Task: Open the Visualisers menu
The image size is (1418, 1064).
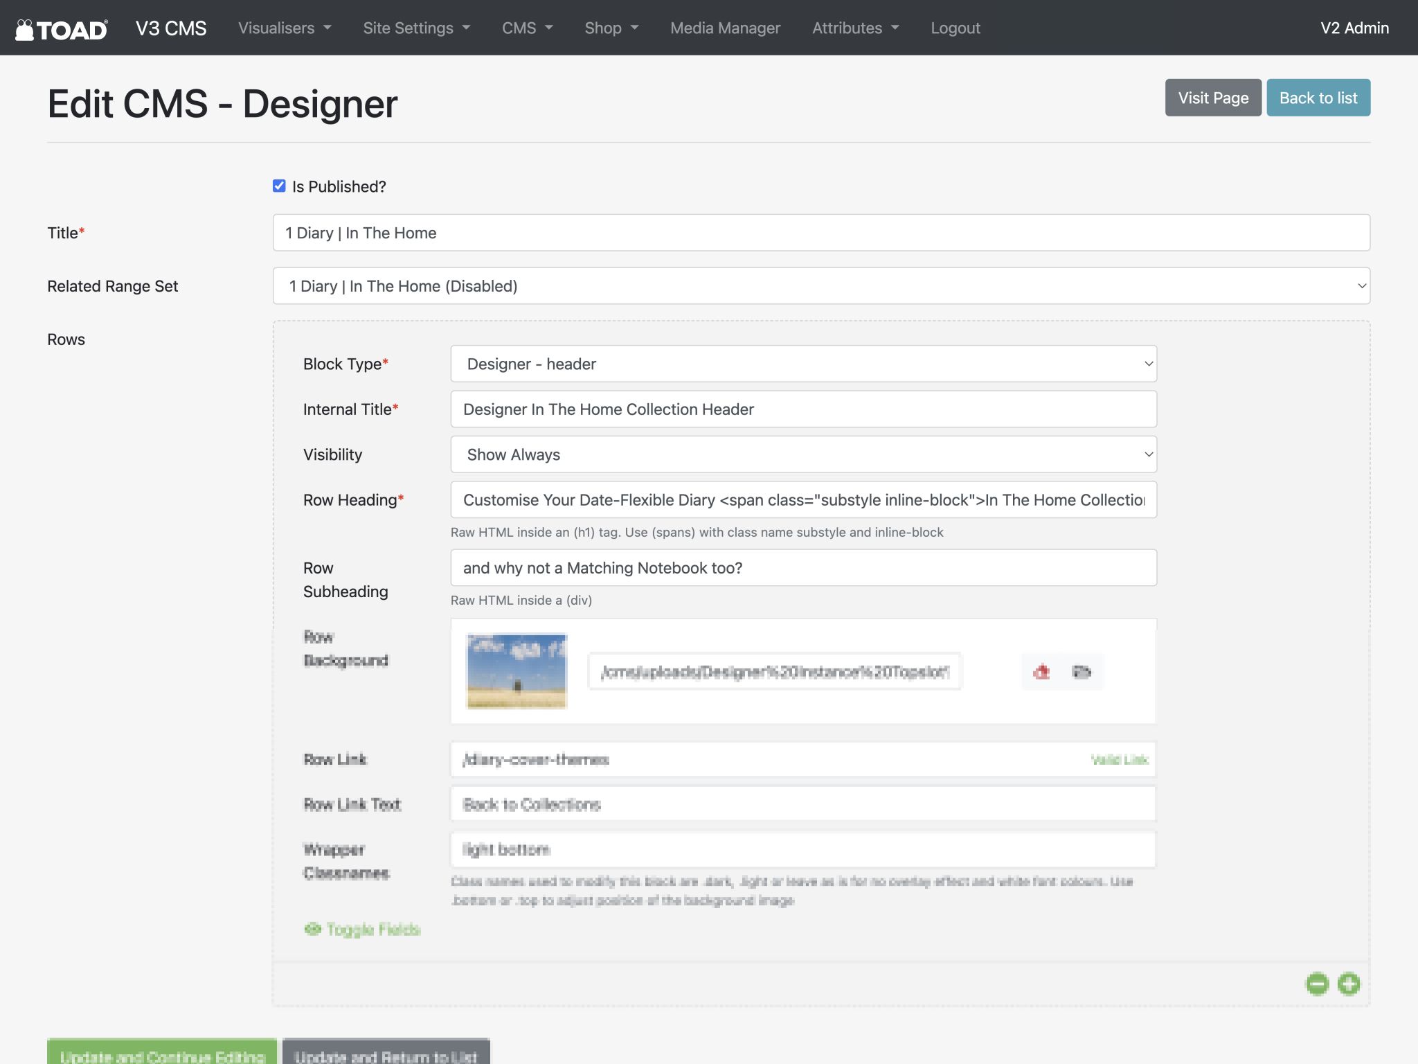Action: tap(285, 28)
